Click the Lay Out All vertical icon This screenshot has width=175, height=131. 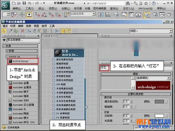[52, 31]
